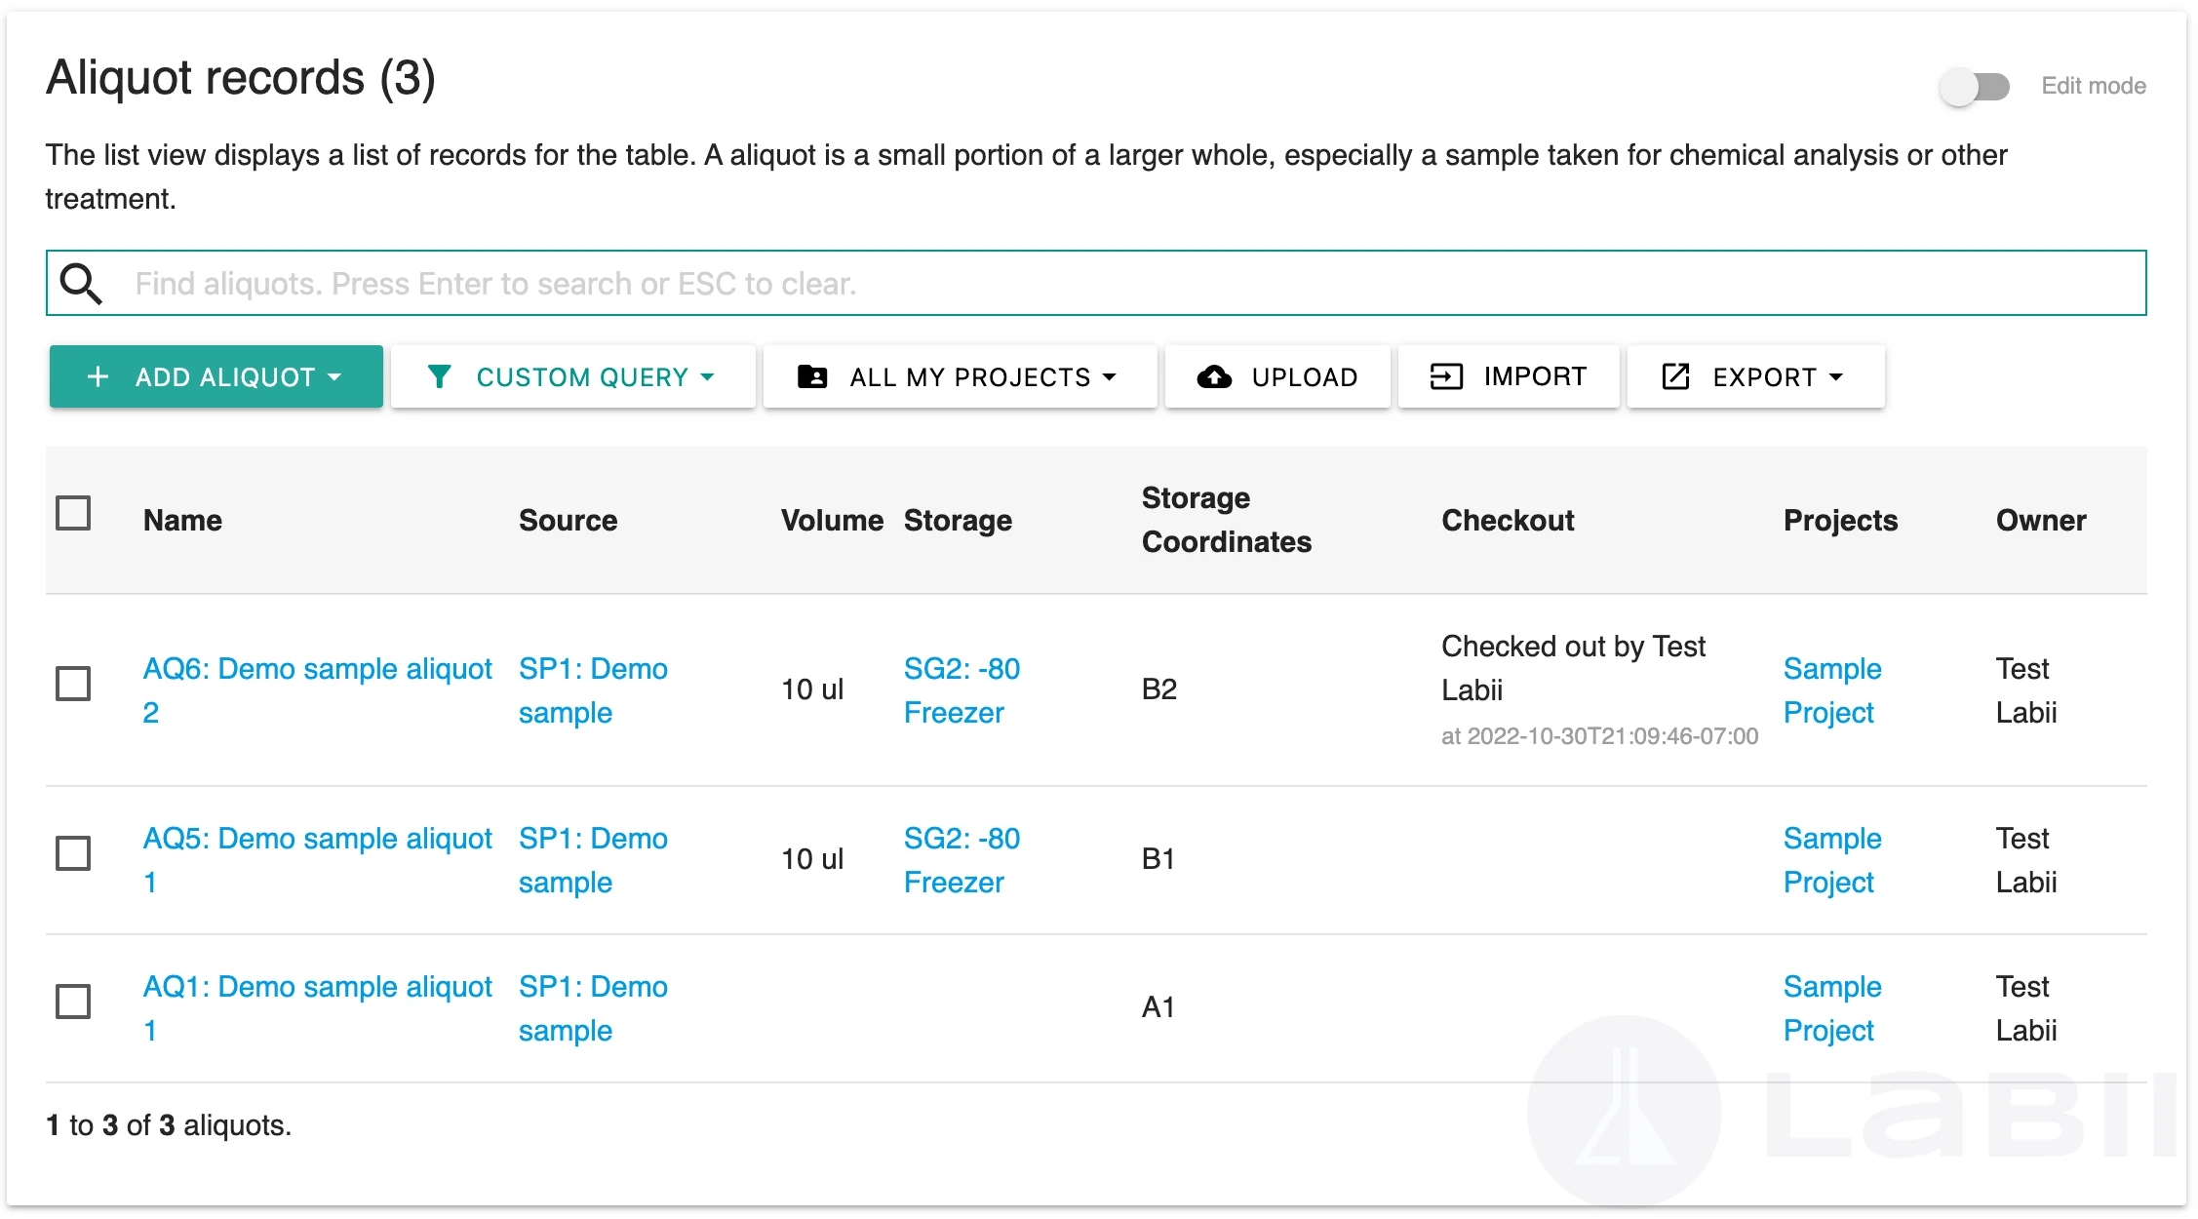This screenshot has width=2198, height=1219.
Task: Click the plus icon on Add Aliquot
Action: [x=98, y=376]
